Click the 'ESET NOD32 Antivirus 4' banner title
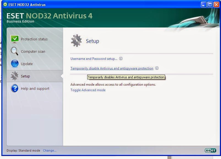 (50, 16)
